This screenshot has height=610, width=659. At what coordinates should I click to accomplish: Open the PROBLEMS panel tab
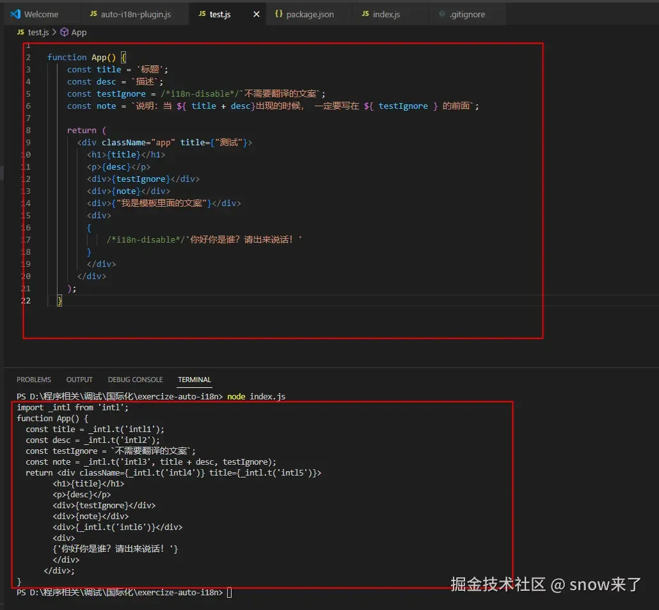[x=34, y=380]
